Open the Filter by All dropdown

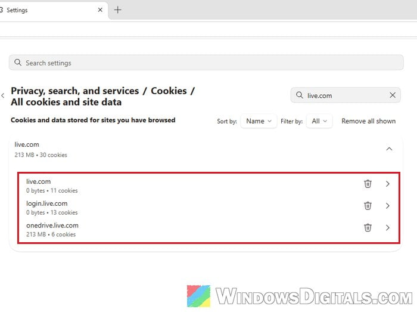coord(319,121)
